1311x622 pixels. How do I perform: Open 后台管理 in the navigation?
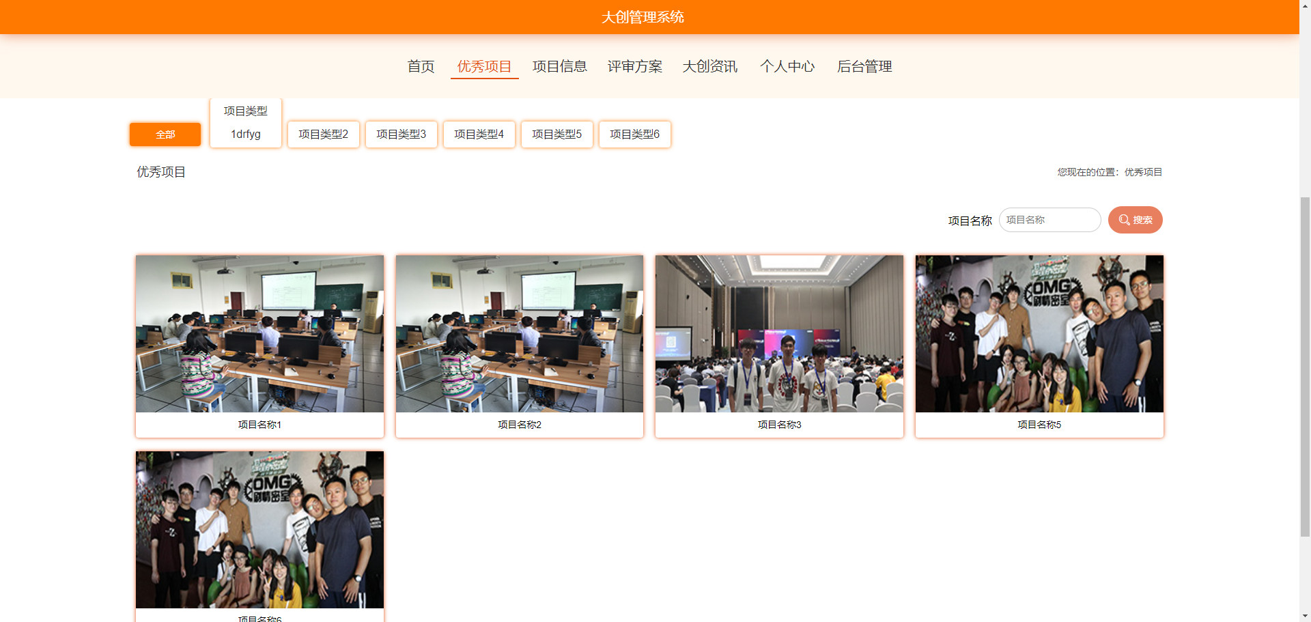coord(864,66)
